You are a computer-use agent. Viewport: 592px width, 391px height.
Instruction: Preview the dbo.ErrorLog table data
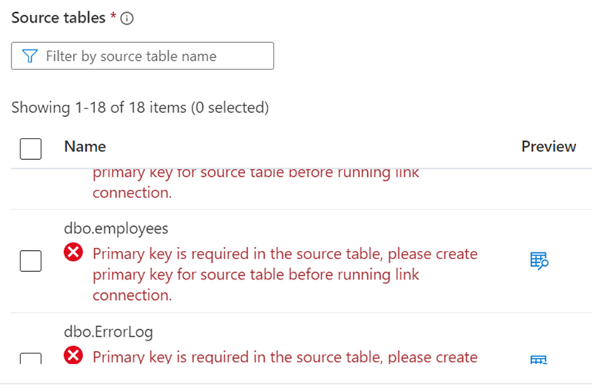point(538,359)
